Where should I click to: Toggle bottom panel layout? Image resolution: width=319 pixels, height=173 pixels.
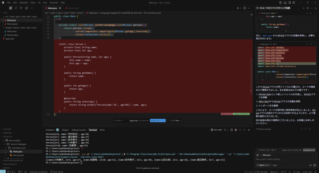tap(285, 2)
